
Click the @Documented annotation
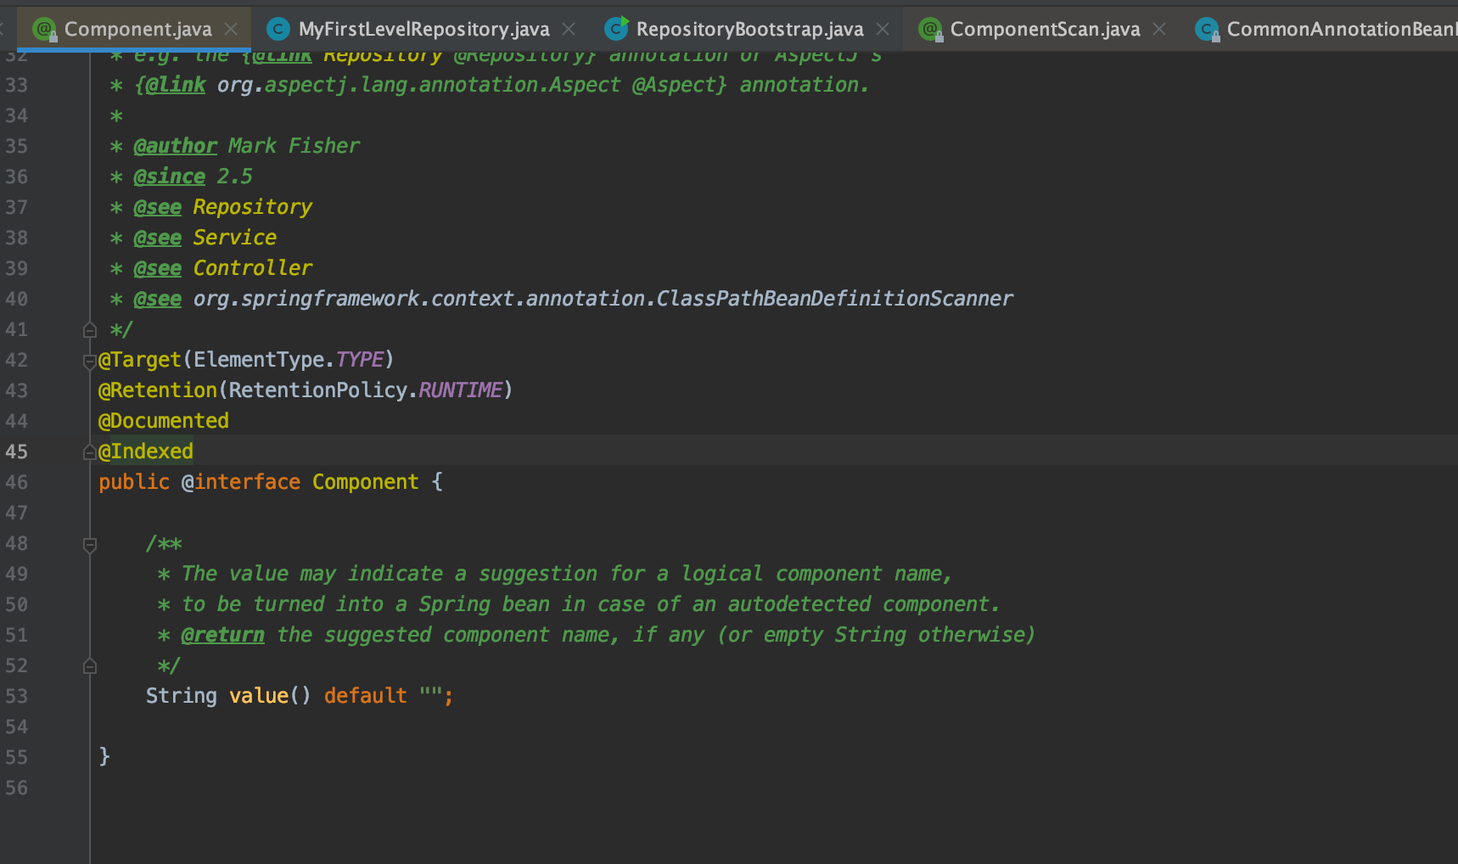[x=164, y=421]
